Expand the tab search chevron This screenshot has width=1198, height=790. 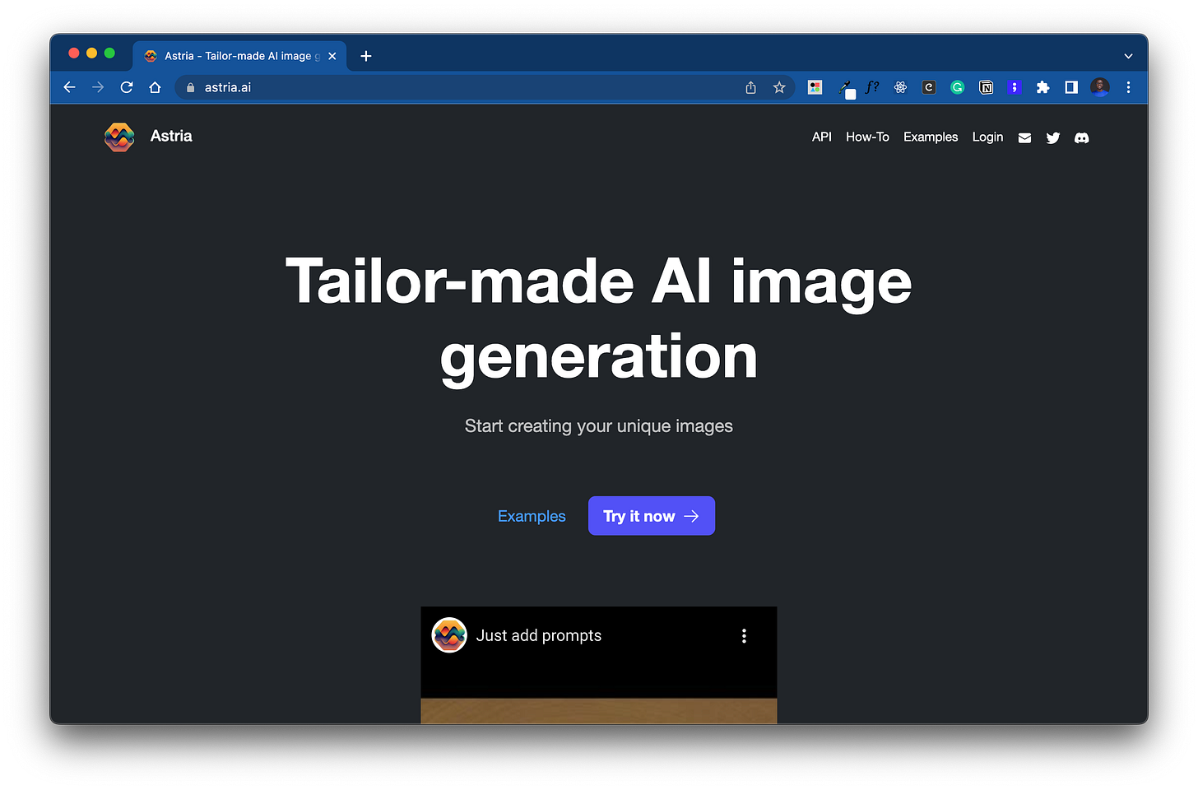coord(1128,56)
